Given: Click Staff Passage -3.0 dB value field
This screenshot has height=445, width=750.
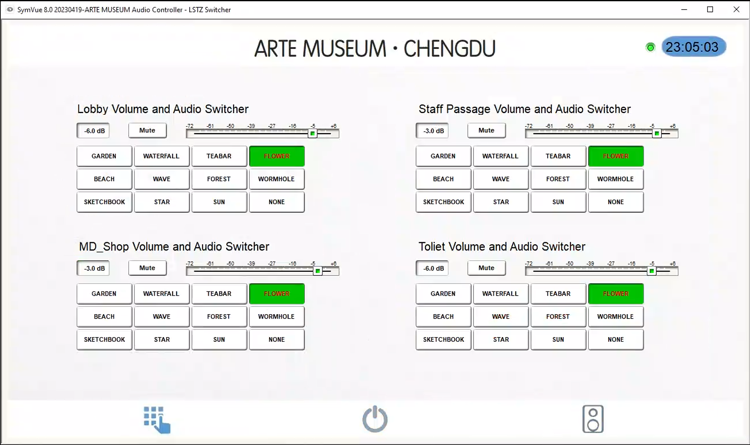Looking at the screenshot, I should [432, 131].
